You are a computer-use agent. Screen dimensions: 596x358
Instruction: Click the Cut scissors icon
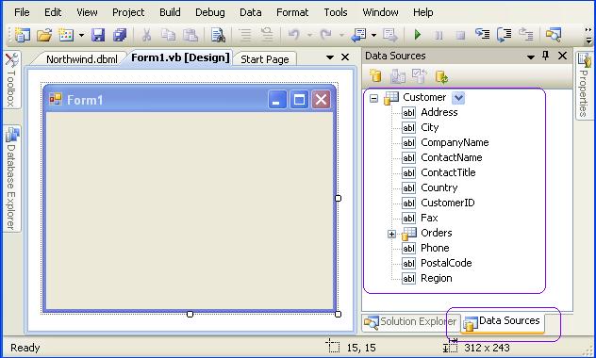146,35
